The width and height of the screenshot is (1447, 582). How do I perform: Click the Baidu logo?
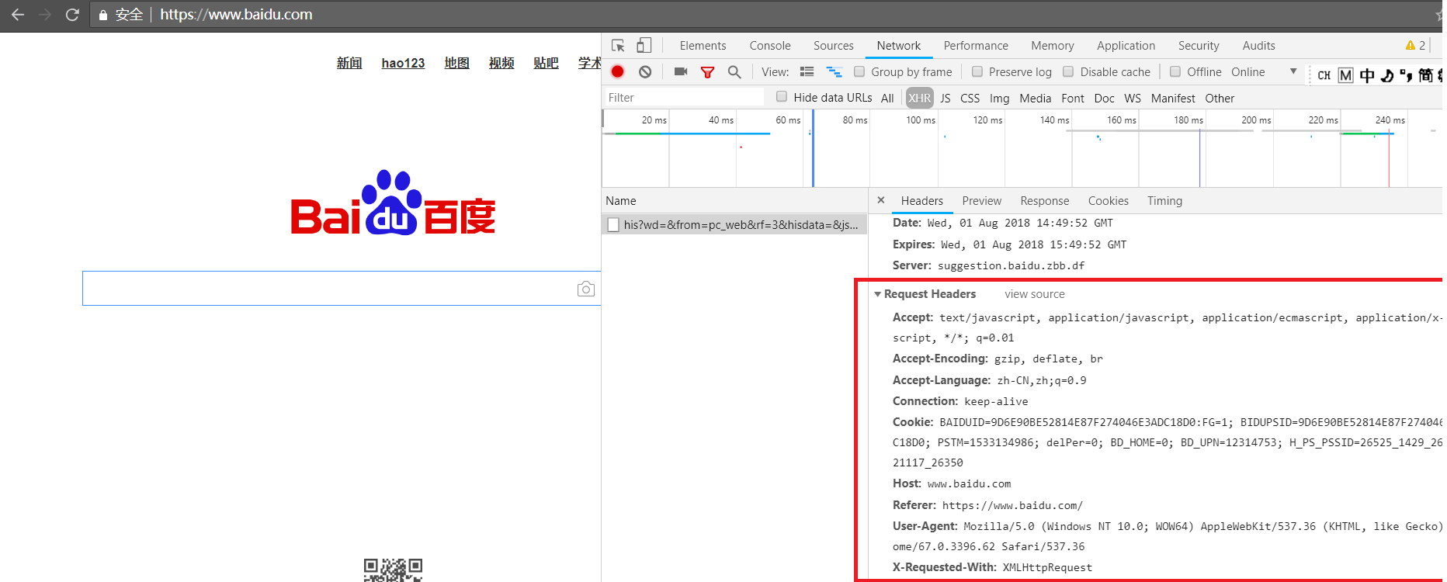(x=393, y=203)
